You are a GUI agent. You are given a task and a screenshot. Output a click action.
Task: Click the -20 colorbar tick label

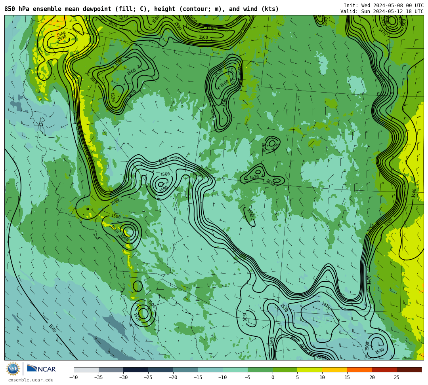pyautogui.click(x=173, y=377)
